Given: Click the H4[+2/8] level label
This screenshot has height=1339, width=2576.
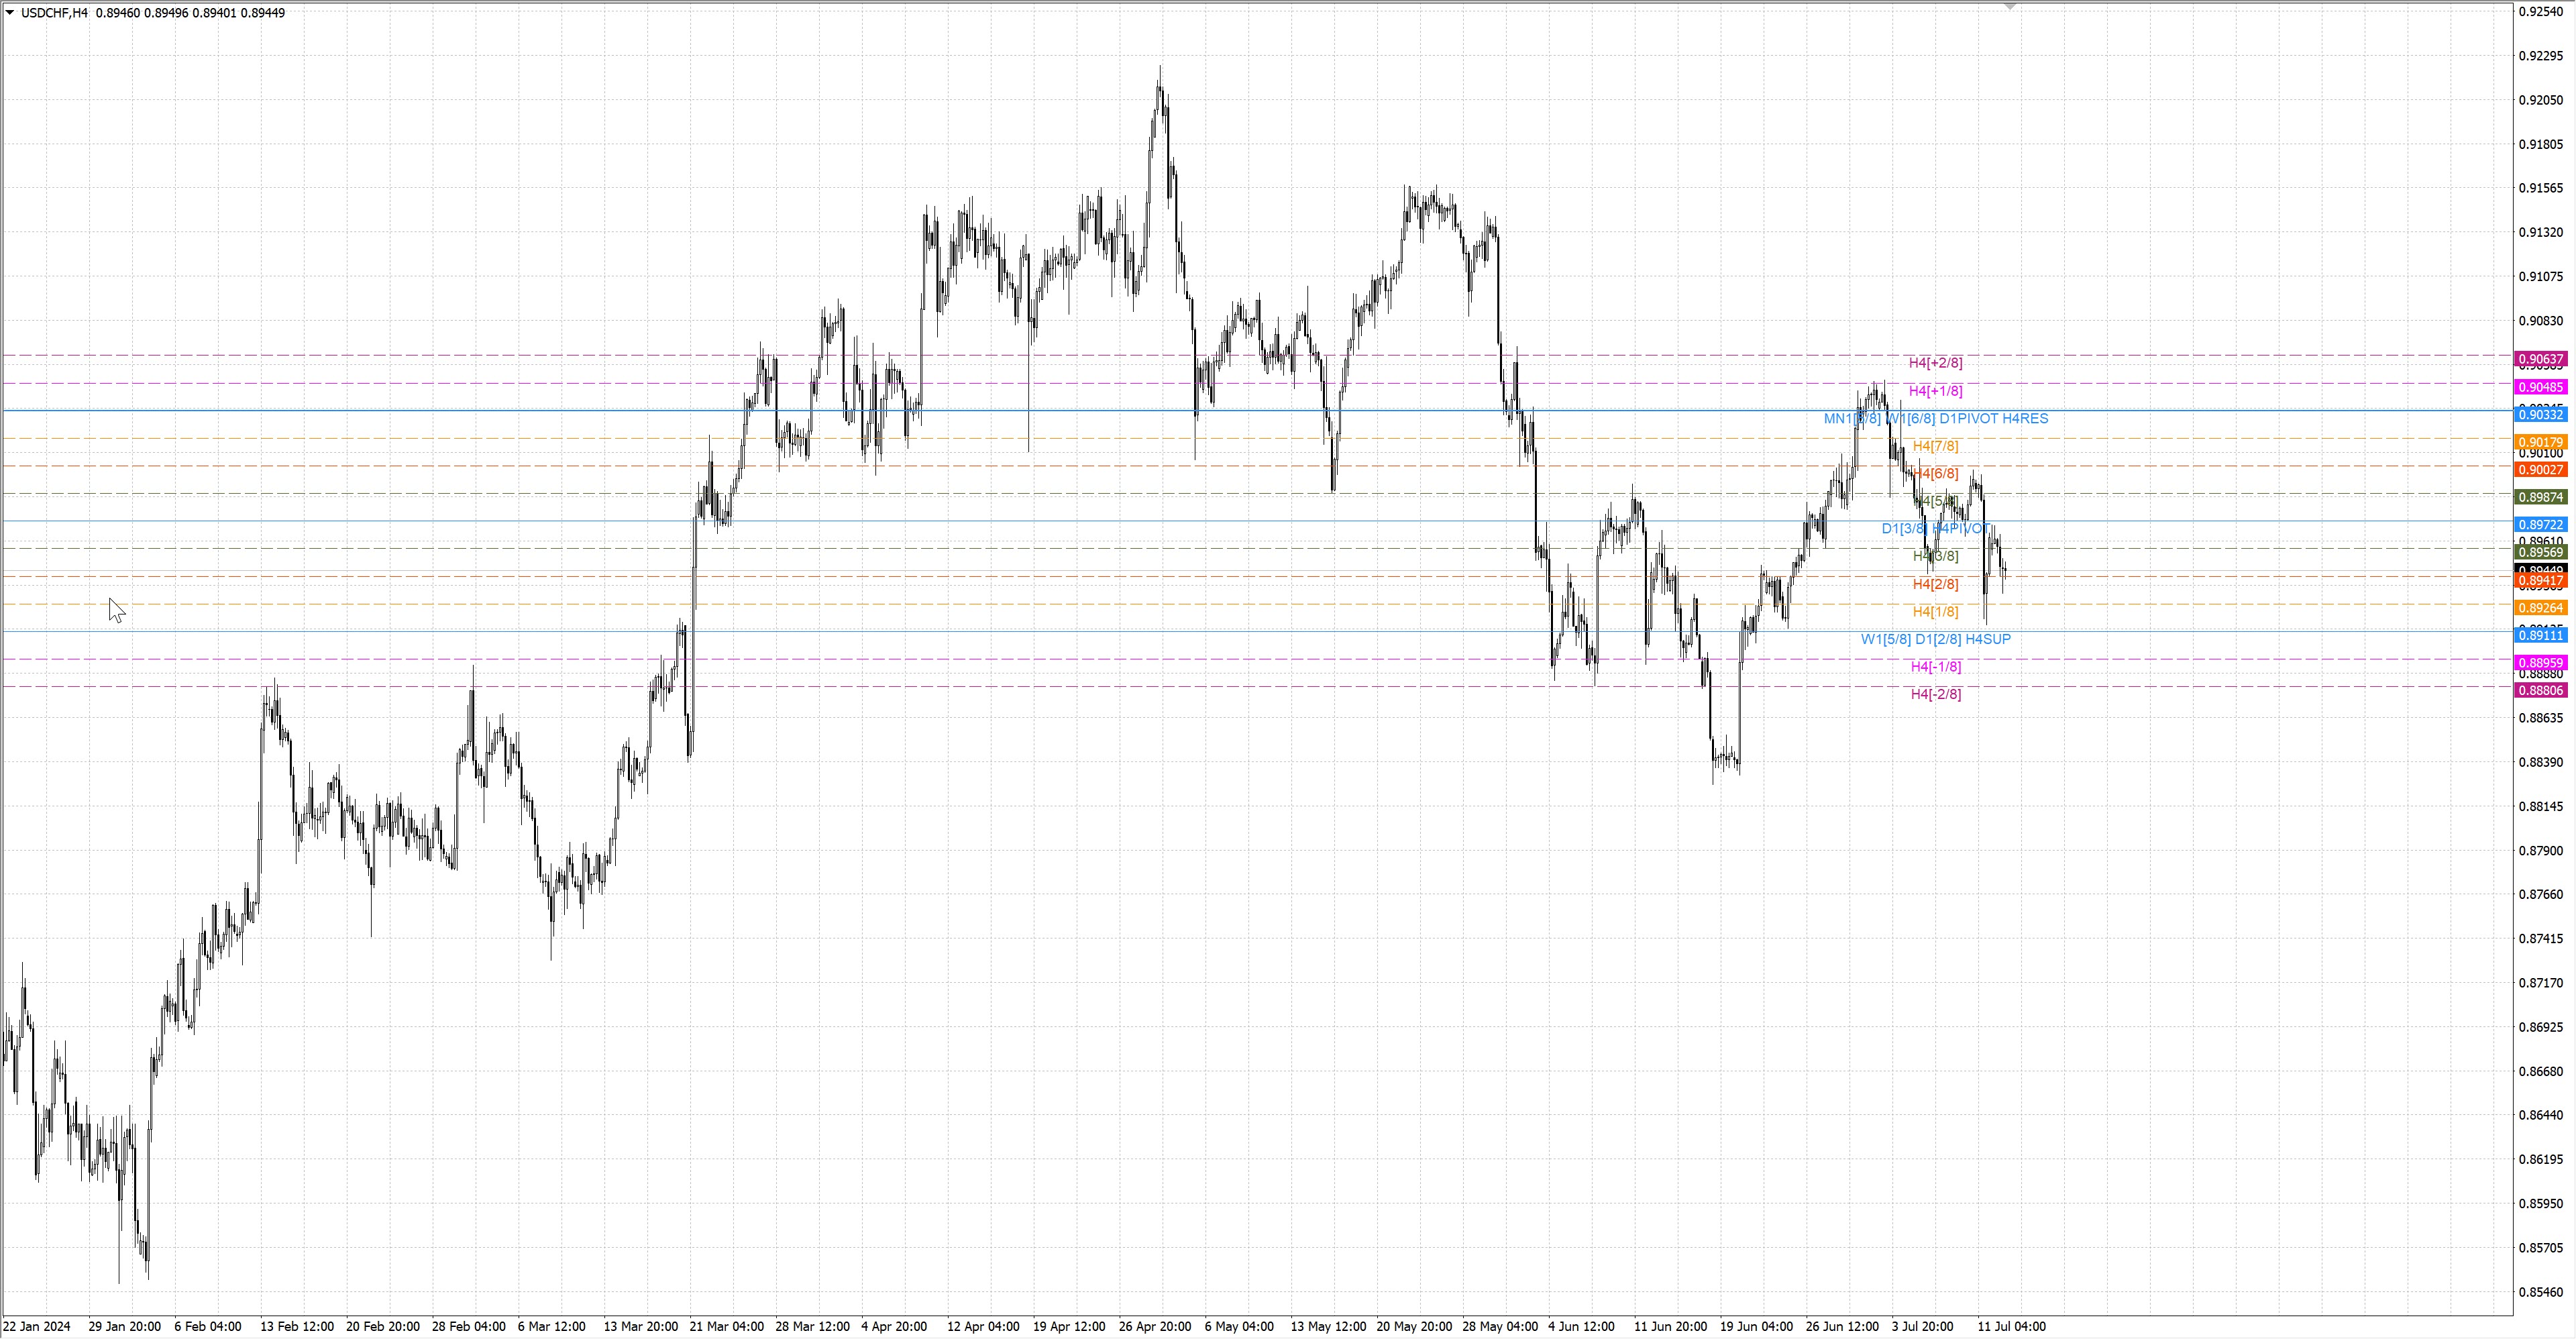Looking at the screenshot, I should point(1935,363).
